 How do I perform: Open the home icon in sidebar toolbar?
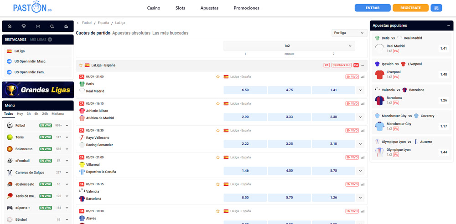(x=9, y=26)
